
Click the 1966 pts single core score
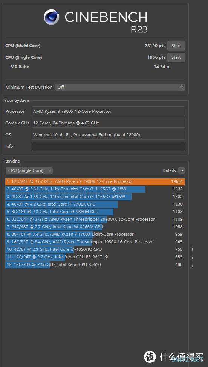point(156,57)
